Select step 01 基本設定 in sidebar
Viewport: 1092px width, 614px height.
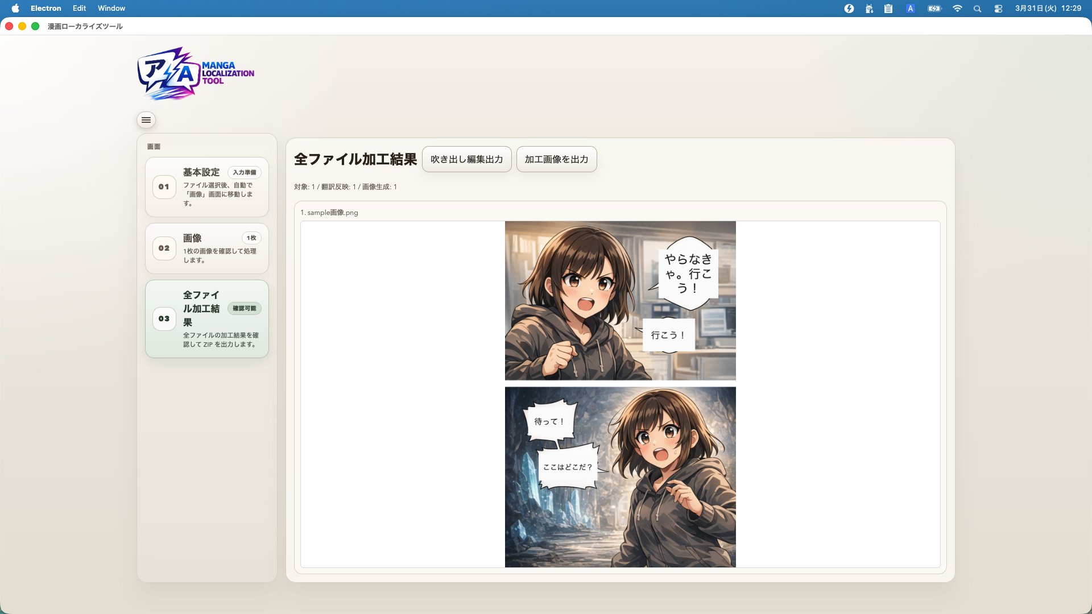tap(206, 186)
